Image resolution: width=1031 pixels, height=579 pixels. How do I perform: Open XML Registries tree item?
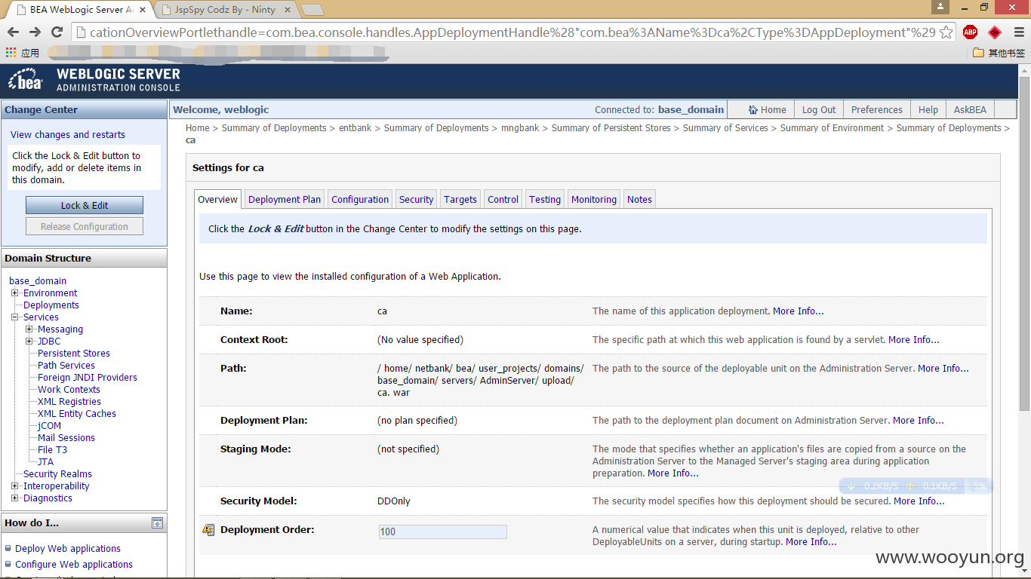pyautogui.click(x=69, y=401)
